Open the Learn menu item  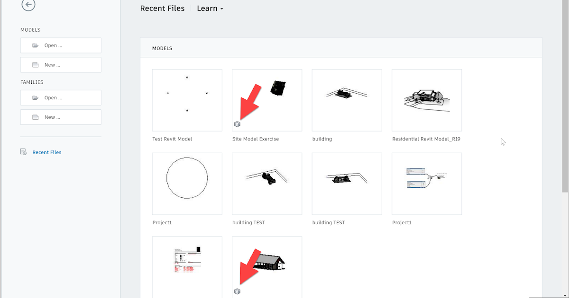[207, 8]
